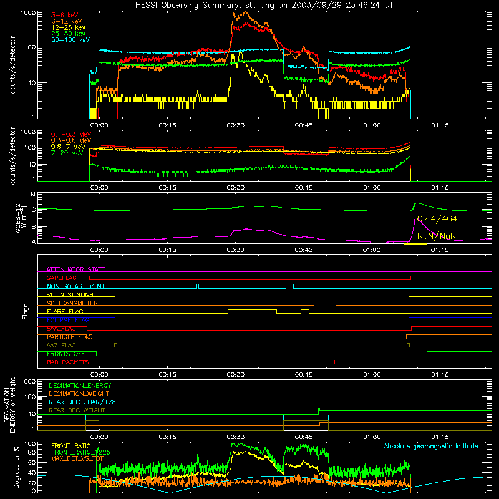Click the DECIMATION_ENERGY legend label
The image size is (499, 499).
80,385
